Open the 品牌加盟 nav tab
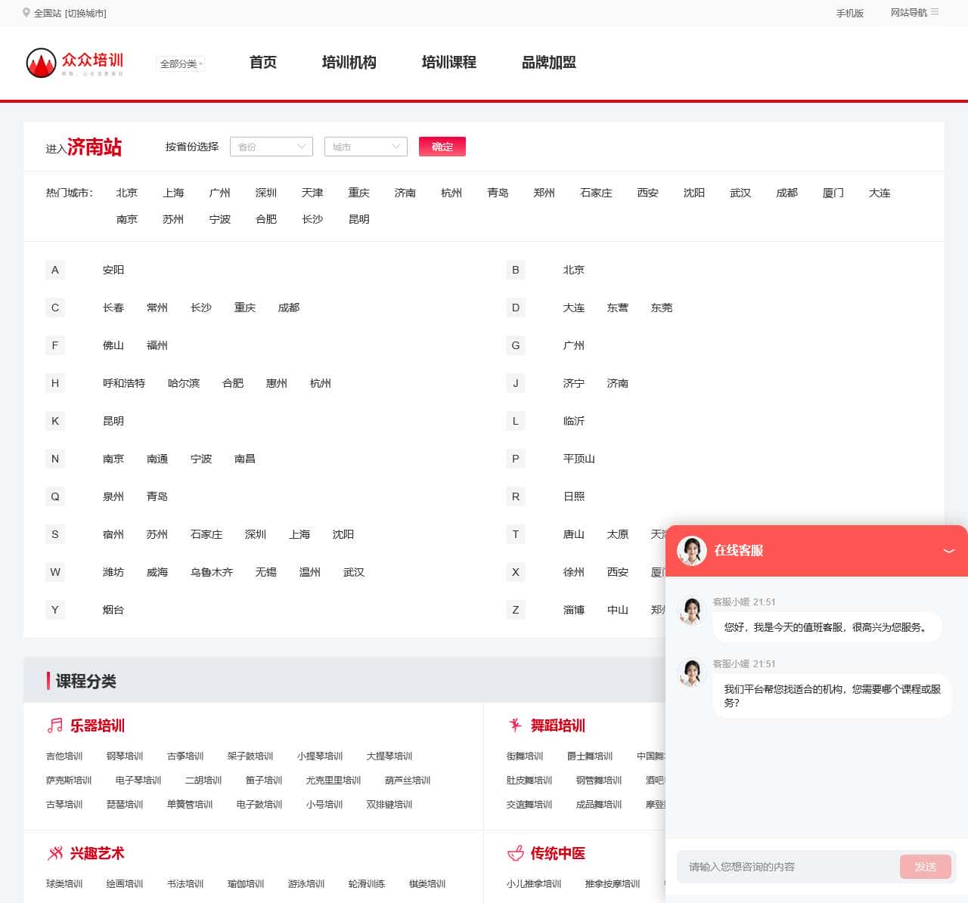 (x=548, y=62)
